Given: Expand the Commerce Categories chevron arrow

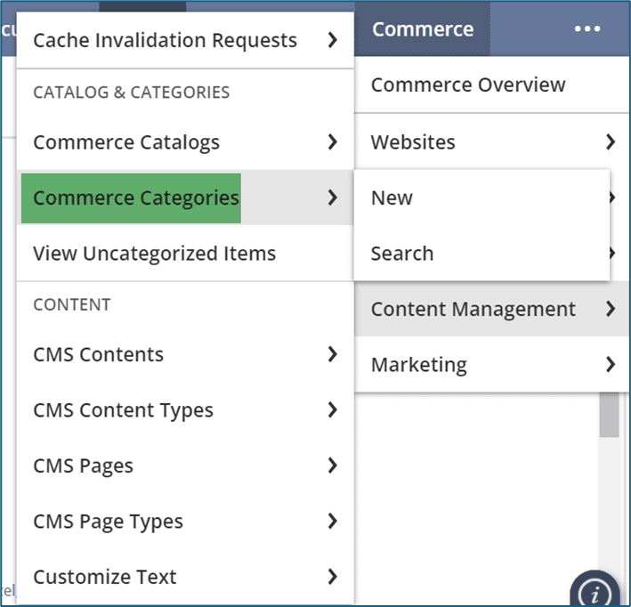Looking at the screenshot, I should click(332, 198).
